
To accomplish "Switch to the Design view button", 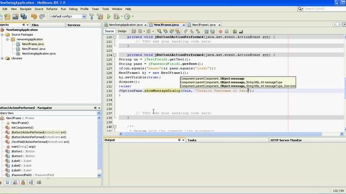I will tap(122, 31).
